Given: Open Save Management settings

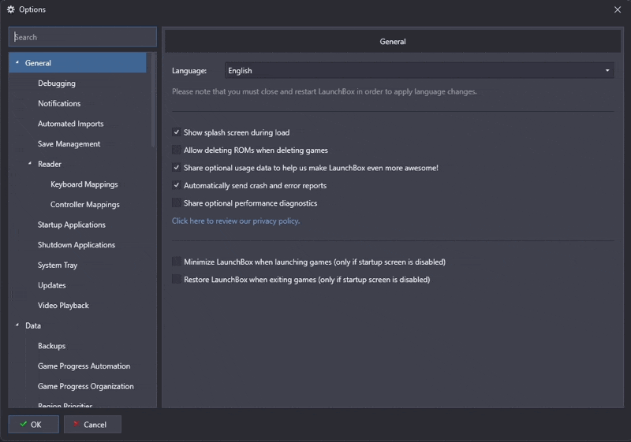Looking at the screenshot, I should coord(69,144).
